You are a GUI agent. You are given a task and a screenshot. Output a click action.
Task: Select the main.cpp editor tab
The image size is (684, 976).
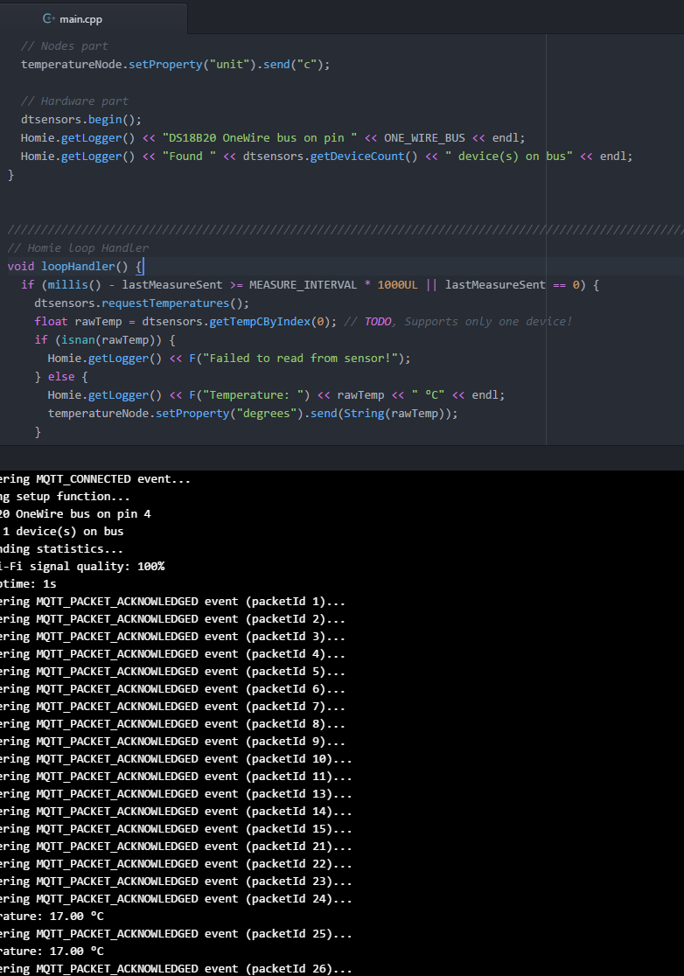pos(94,18)
